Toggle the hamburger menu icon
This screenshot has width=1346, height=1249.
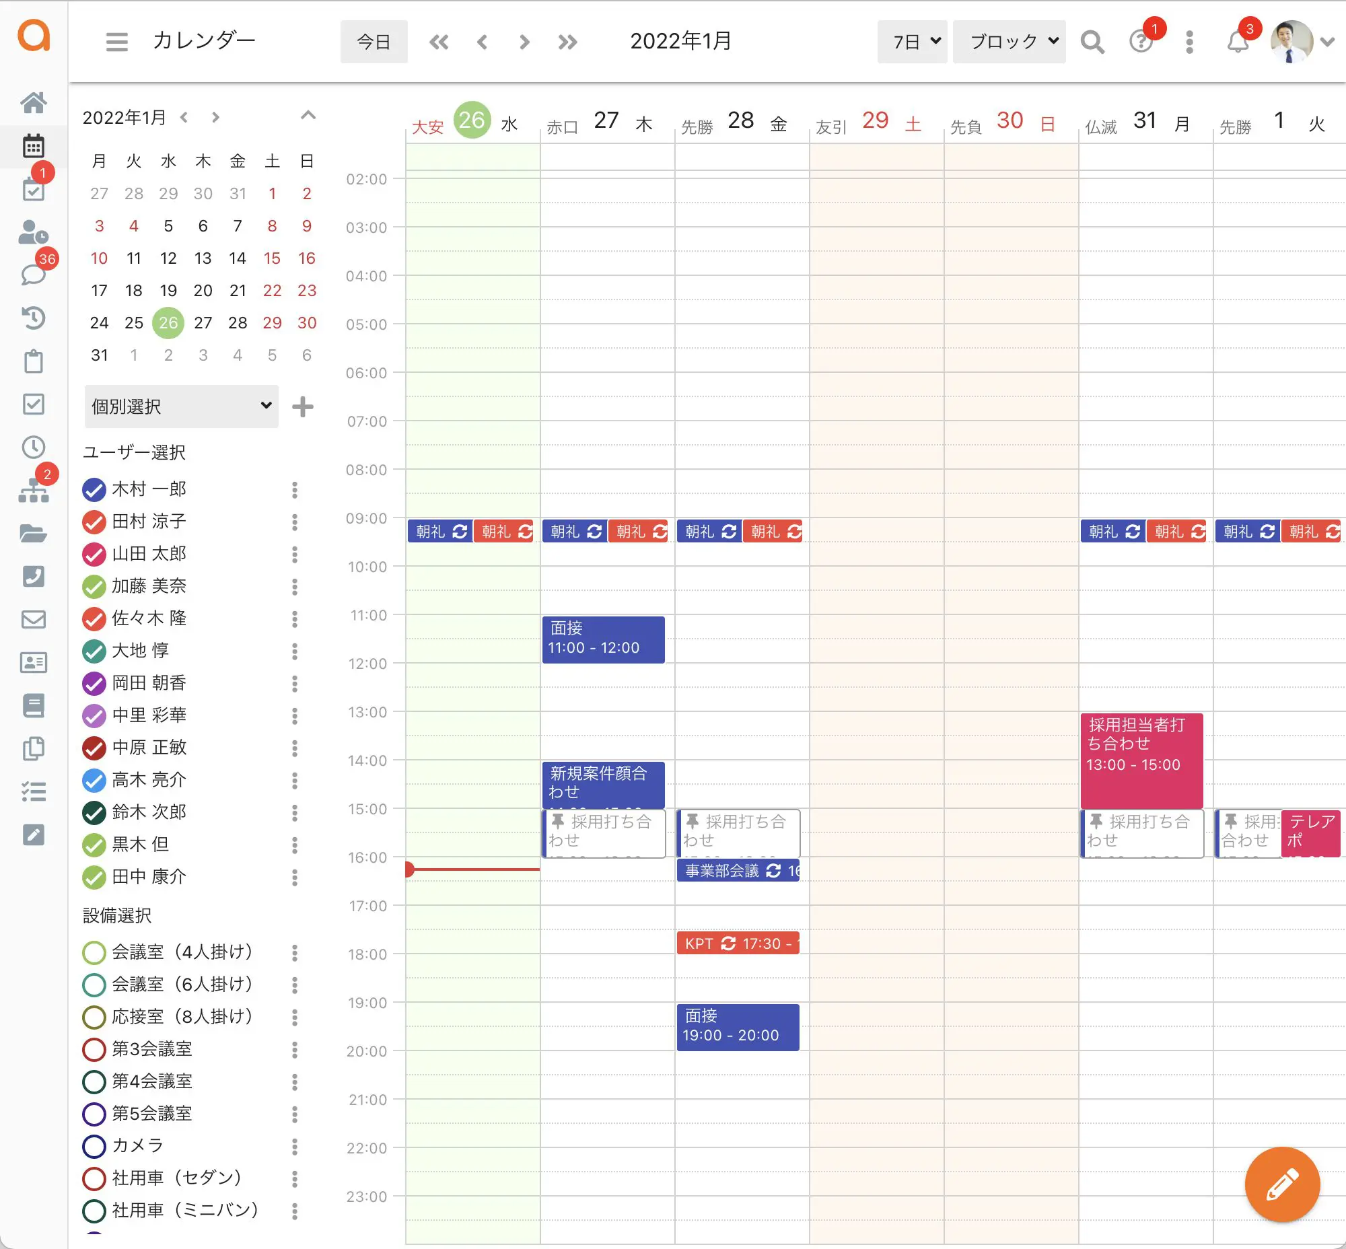pyautogui.click(x=117, y=42)
